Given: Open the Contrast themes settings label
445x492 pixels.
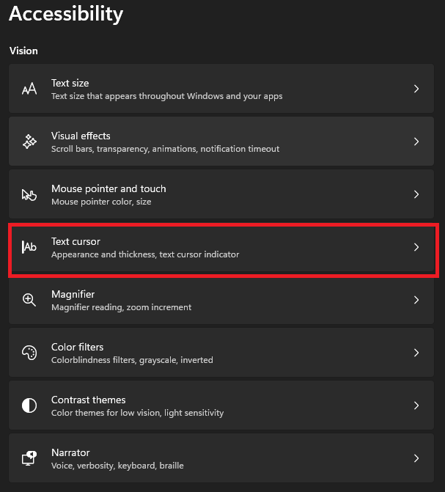Looking at the screenshot, I should coord(88,400).
